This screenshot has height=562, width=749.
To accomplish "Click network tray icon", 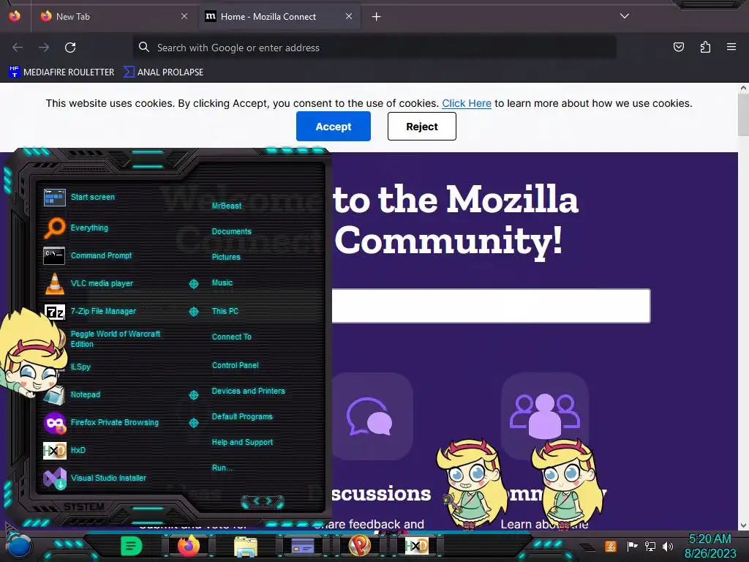I will 650,546.
